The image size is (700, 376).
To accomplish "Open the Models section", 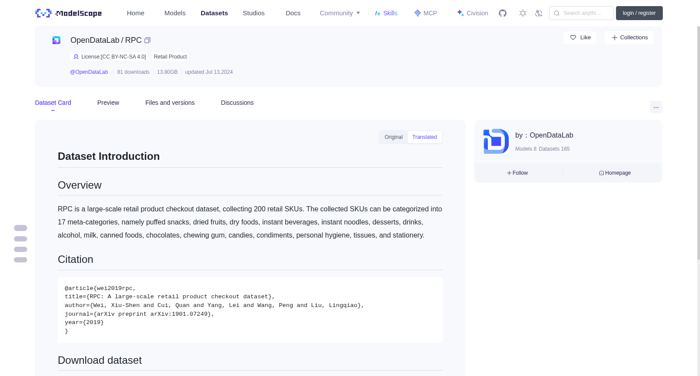I will coord(175,13).
